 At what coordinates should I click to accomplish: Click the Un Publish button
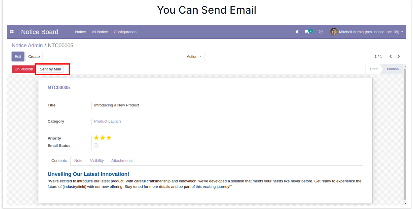coord(24,69)
